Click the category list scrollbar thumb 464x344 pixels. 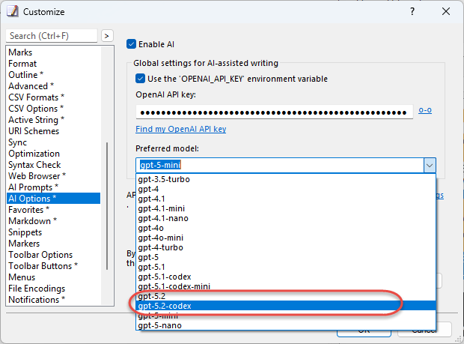107,206
